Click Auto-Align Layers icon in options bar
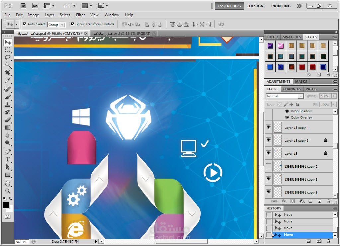Image resolution: width=340 pixels, height=246 pixels. 221,24
